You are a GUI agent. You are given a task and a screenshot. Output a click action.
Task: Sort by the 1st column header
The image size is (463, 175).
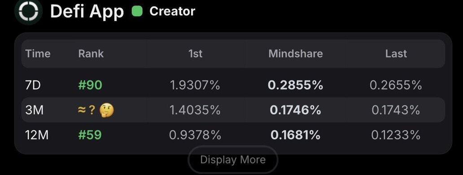[195, 54]
